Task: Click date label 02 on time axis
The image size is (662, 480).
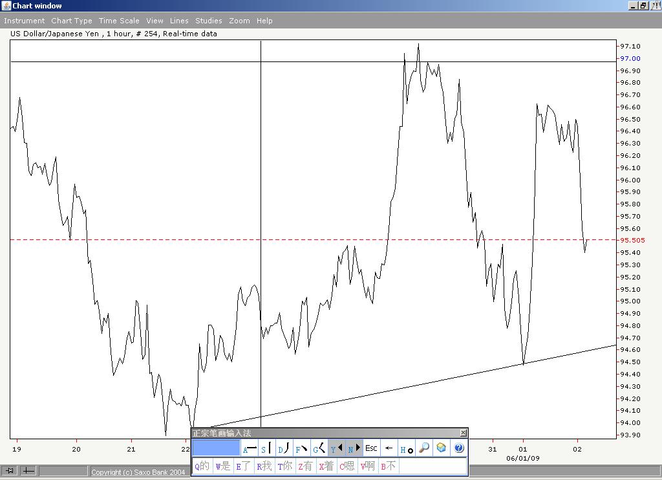Action: coord(577,449)
